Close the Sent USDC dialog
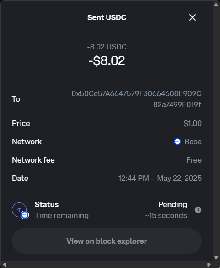This screenshot has width=220, height=268. click(x=193, y=17)
